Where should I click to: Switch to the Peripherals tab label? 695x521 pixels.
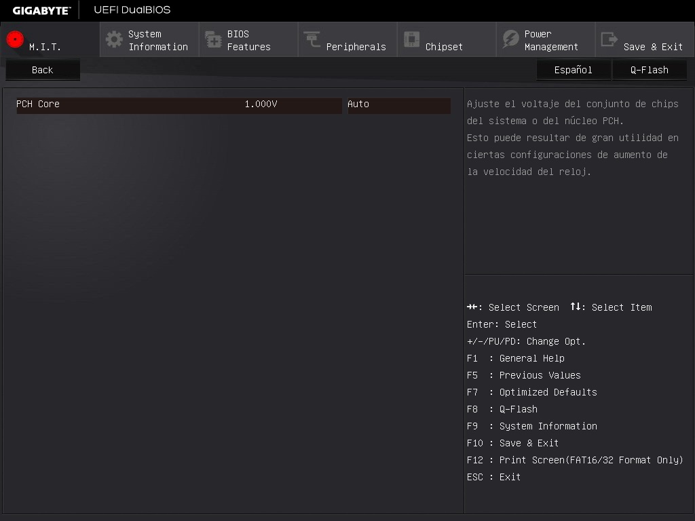(356, 47)
